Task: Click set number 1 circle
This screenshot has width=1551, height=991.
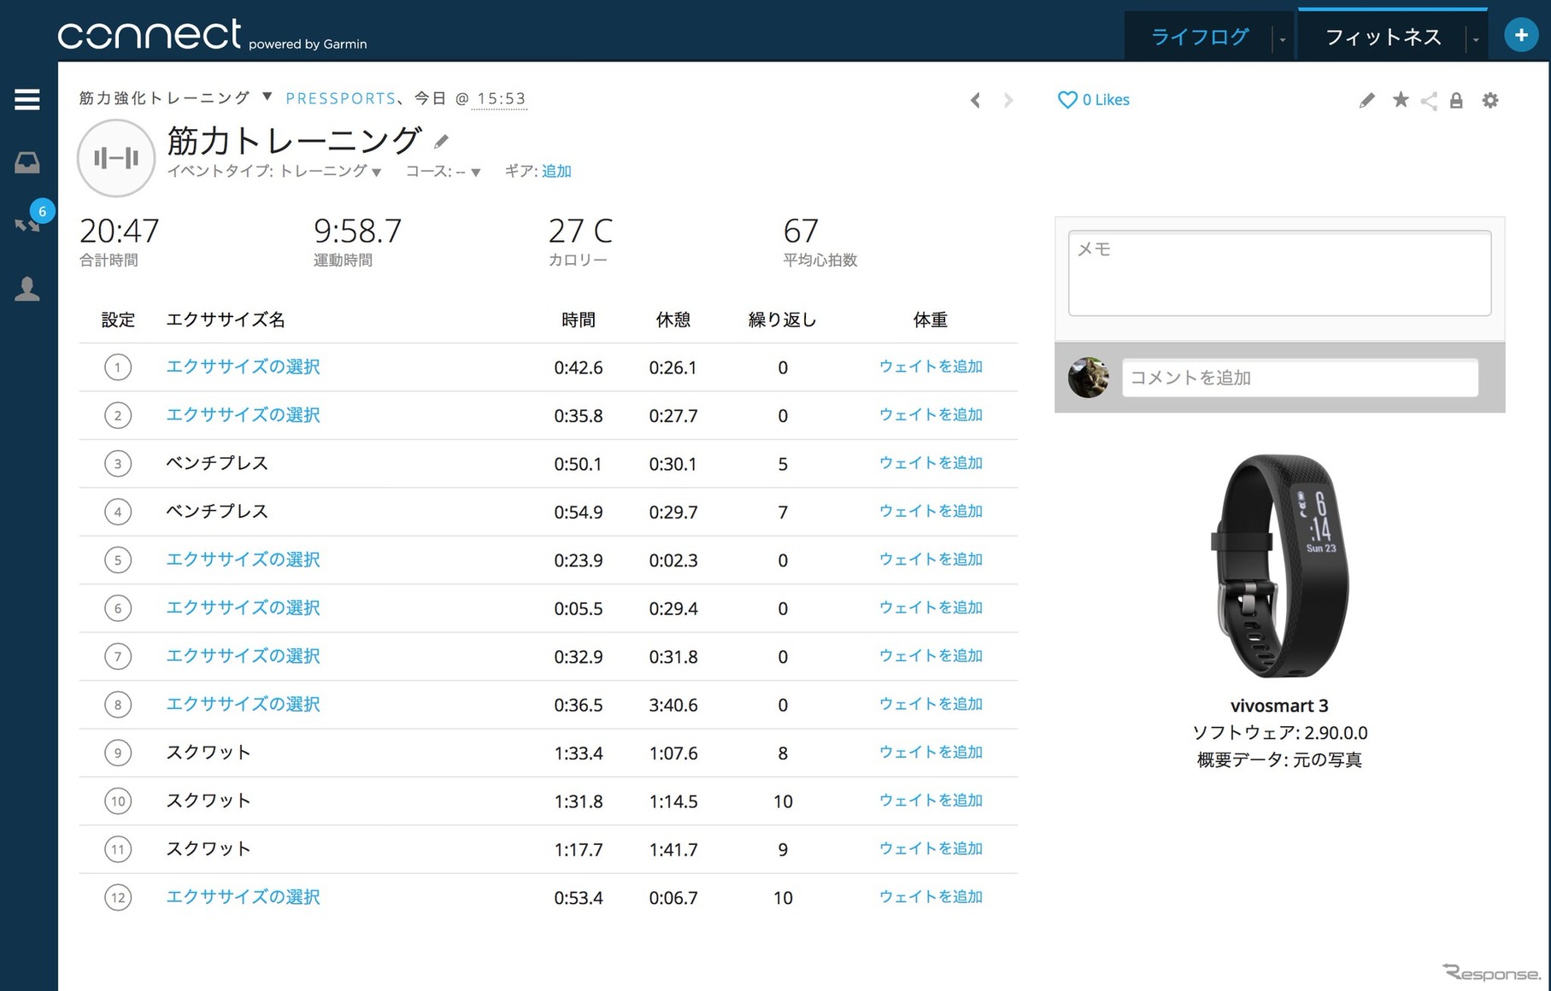Action: [118, 367]
